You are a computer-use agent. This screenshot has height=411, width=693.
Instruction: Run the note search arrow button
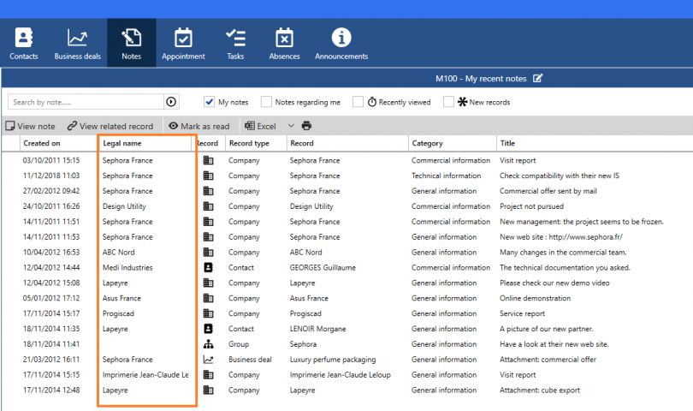(171, 102)
